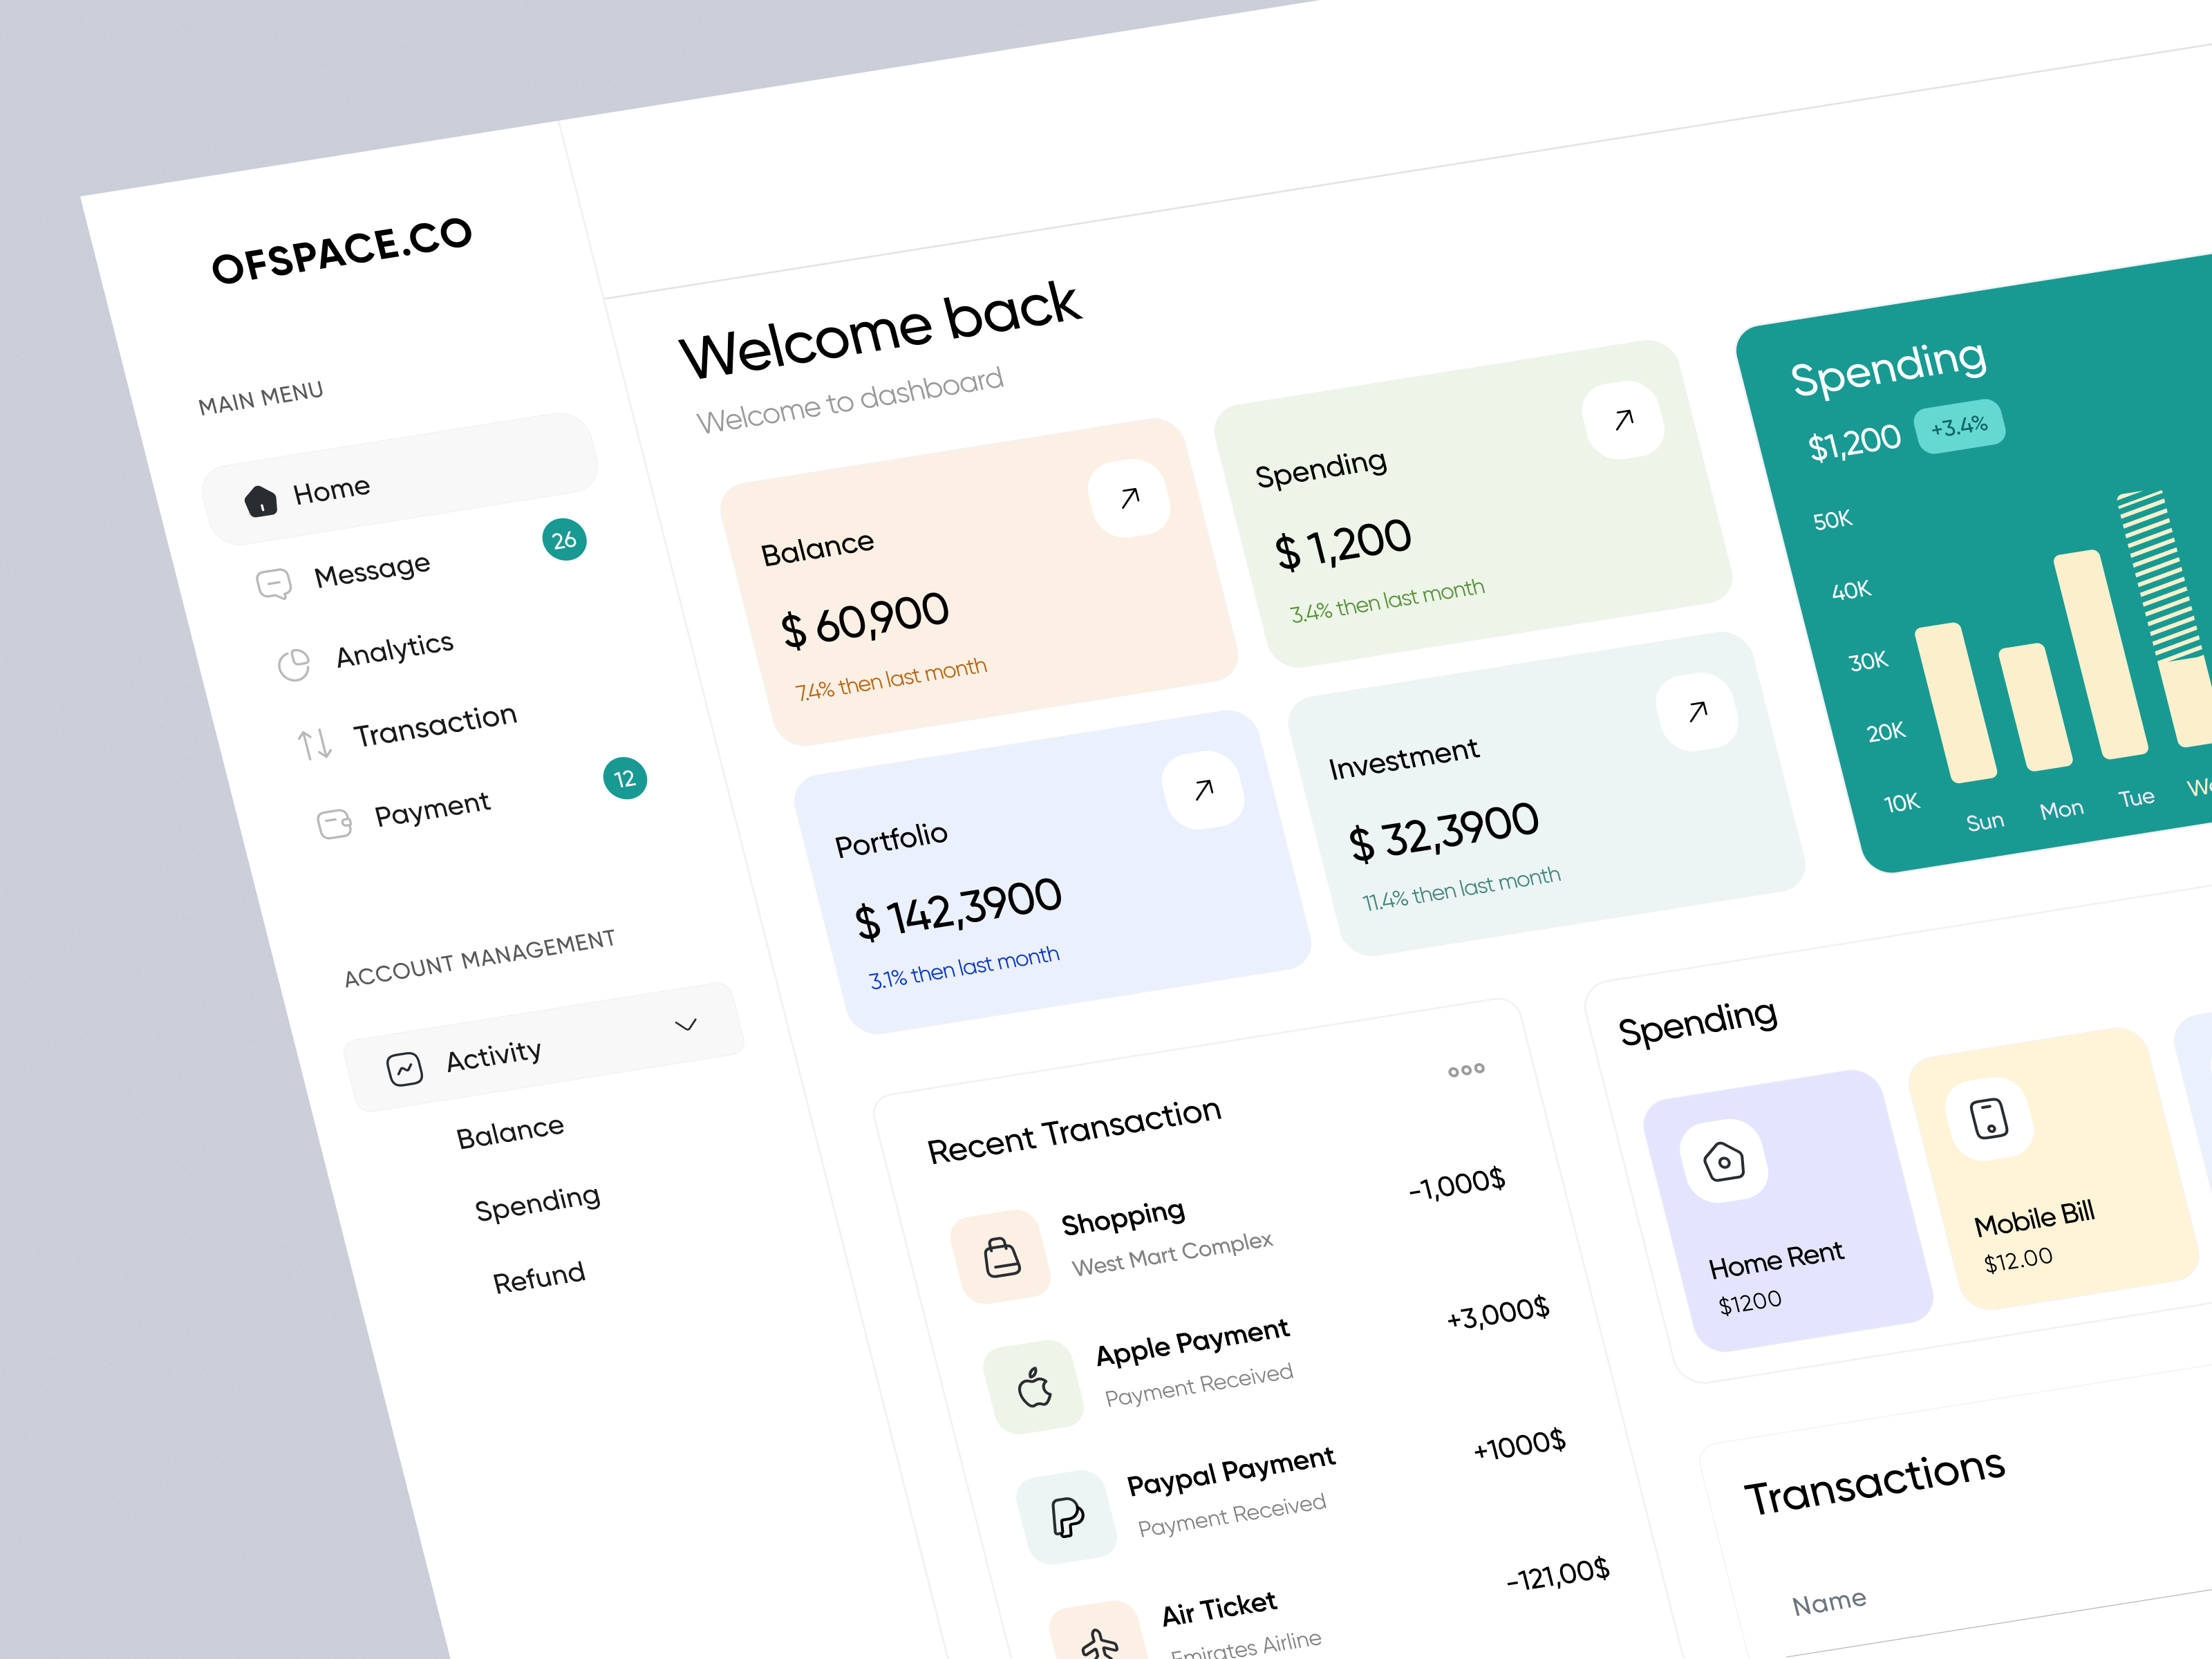This screenshot has width=2212, height=1659.
Task: Go to Analytics in the sidebar
Action: [x=394, y=650]
